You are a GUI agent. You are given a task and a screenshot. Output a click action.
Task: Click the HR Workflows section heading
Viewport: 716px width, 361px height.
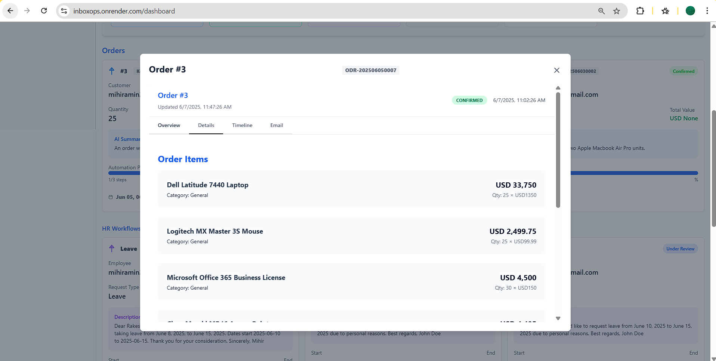(x=121, y=228)
